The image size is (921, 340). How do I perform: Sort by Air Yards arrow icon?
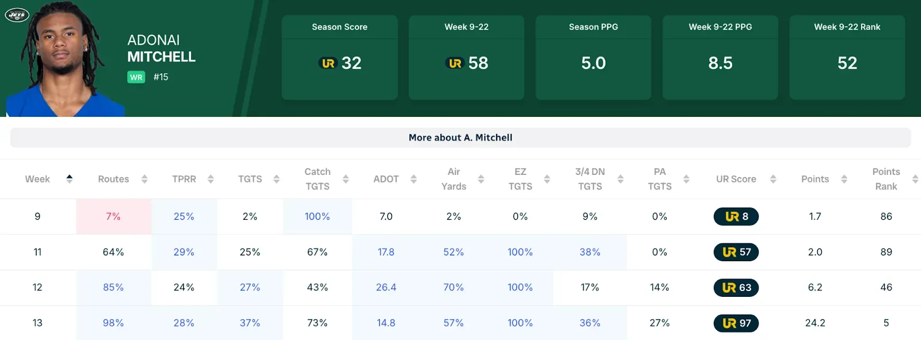point(481,179)
